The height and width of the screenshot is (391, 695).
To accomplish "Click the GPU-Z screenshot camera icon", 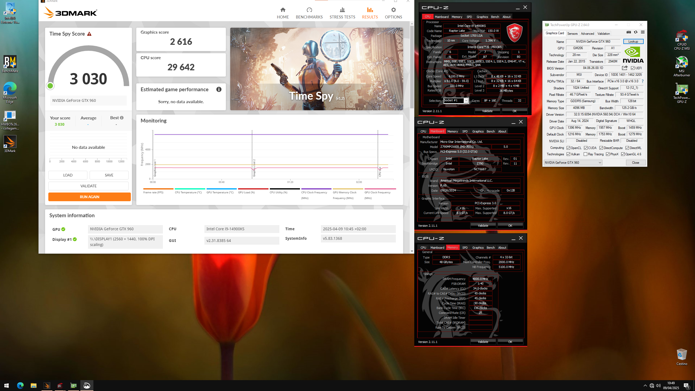I will pyautogui.click(x=629, y=32).
